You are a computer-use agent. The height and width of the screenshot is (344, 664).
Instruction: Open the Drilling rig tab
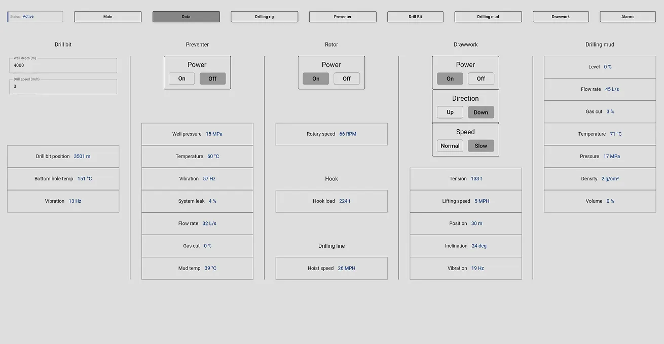[264, 16]
